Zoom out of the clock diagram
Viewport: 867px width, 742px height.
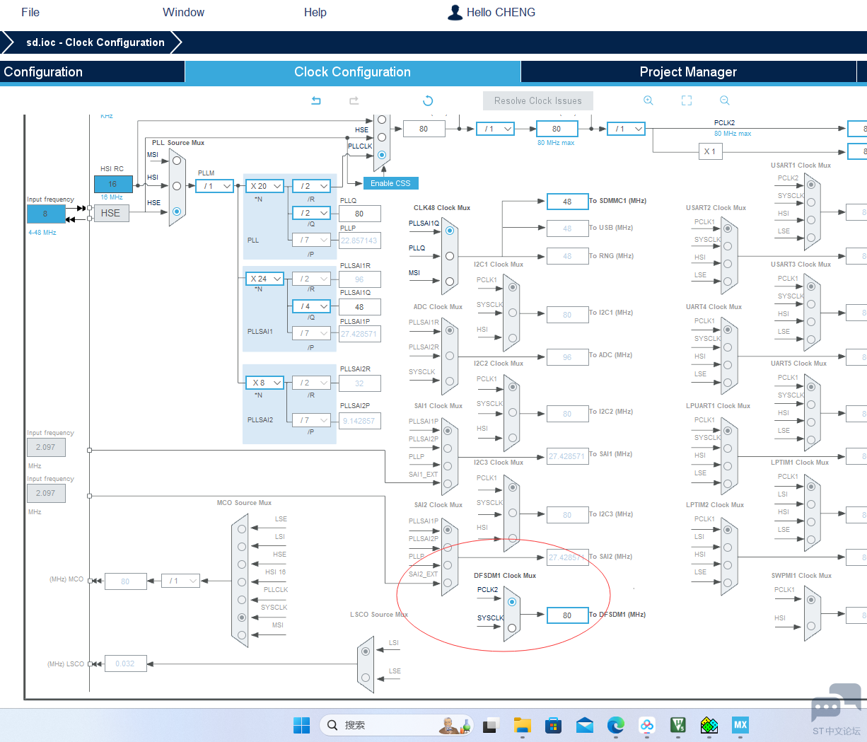tap(725, 100)
